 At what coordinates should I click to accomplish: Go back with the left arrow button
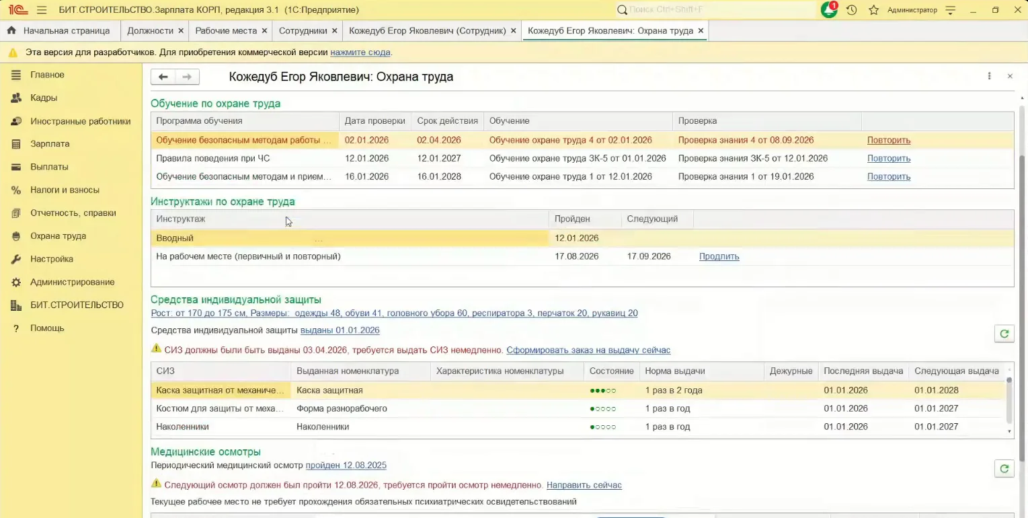pyautogui.click(x=163, y=77)
